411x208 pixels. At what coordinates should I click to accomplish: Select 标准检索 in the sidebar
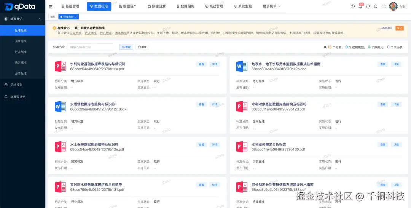[22, 30]
